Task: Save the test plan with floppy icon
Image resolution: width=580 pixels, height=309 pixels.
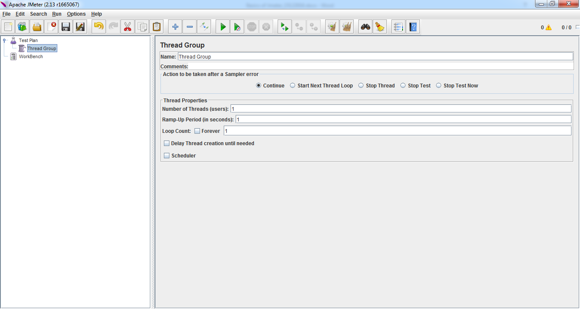Action: click(x=66, y=27)
